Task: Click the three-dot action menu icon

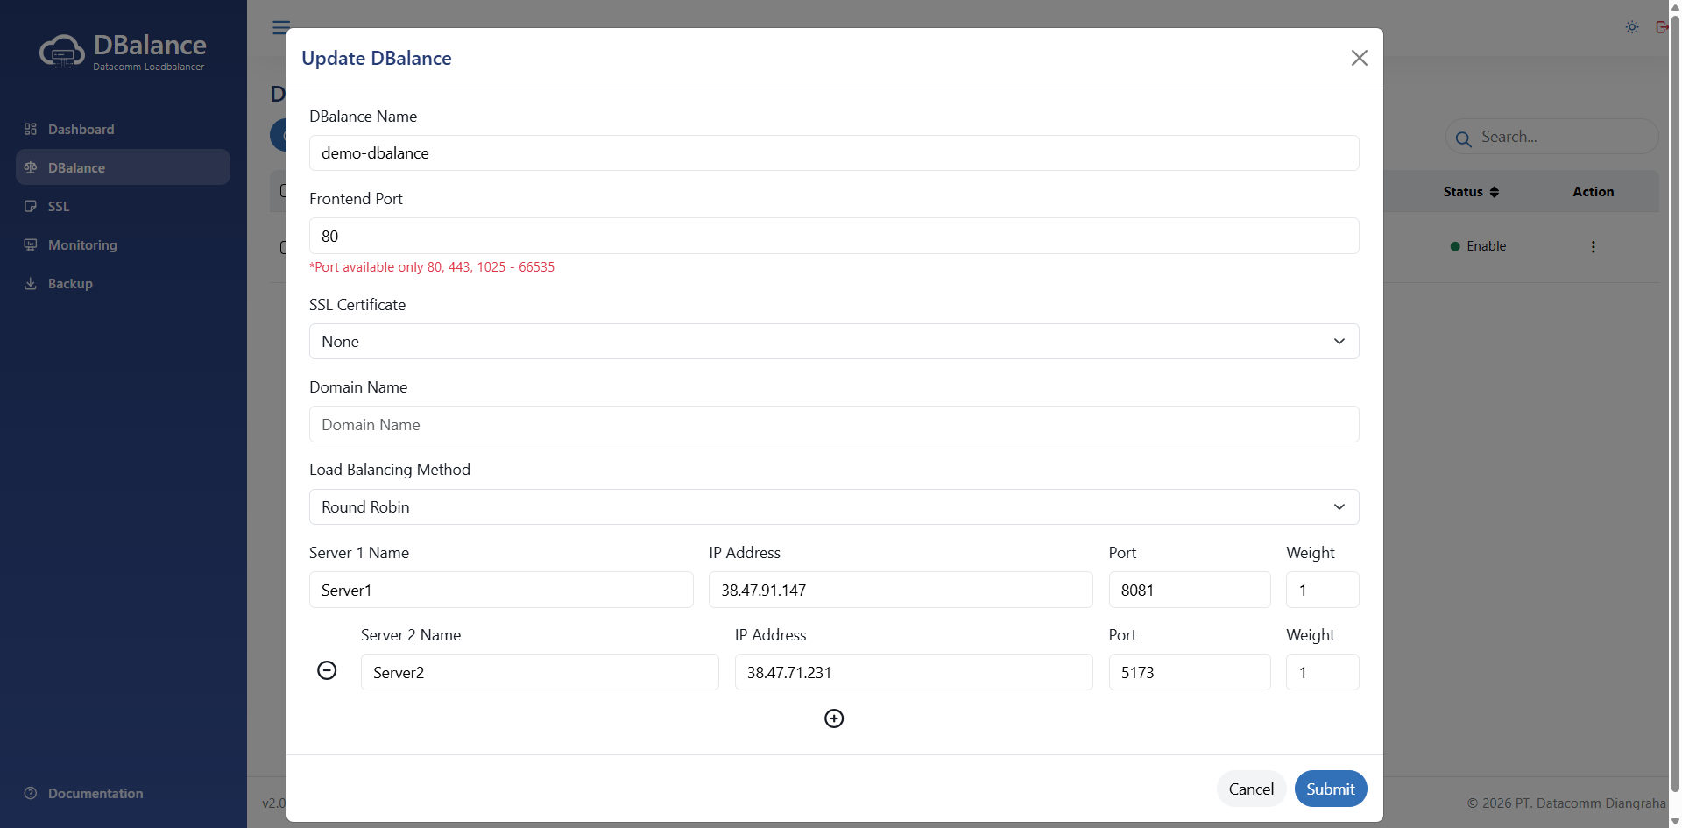Action: (x=1593, y=247)
